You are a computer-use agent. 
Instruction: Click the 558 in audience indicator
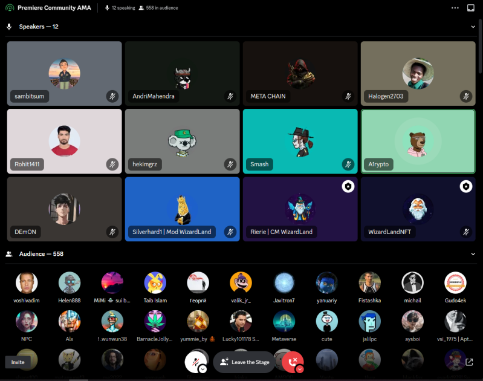coord(158,8)
